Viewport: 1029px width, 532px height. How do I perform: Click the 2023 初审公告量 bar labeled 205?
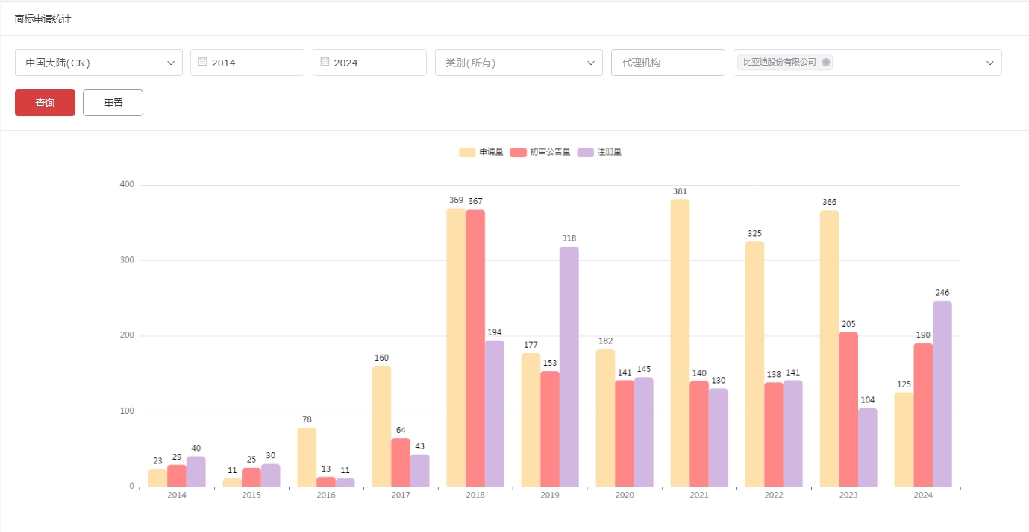848,409
